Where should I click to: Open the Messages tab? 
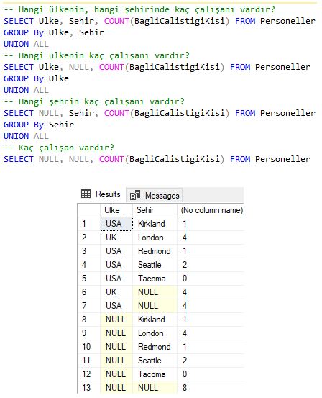[x=154, y=195]
